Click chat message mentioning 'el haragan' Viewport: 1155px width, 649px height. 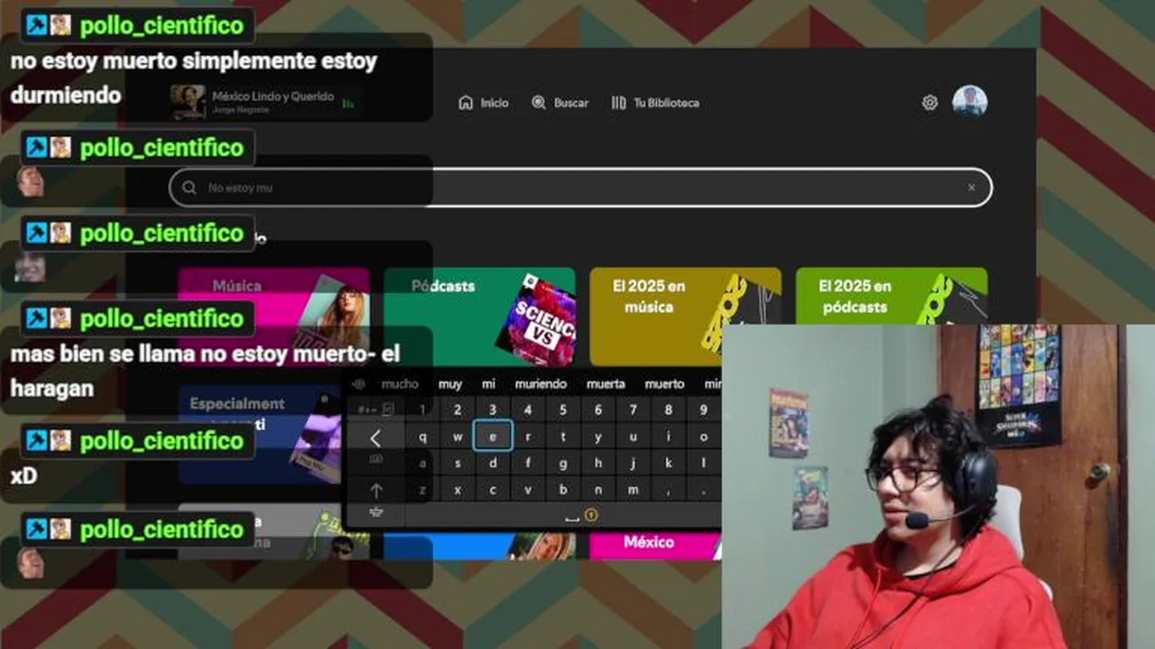tap(205, 370)
